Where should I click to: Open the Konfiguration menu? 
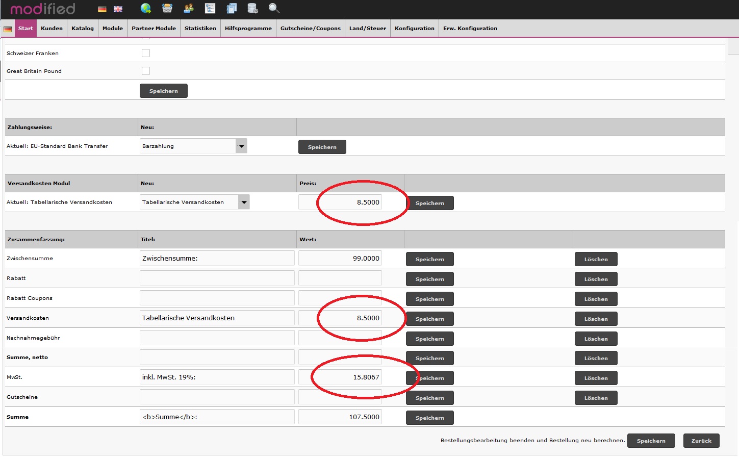(x=414, y=29)
